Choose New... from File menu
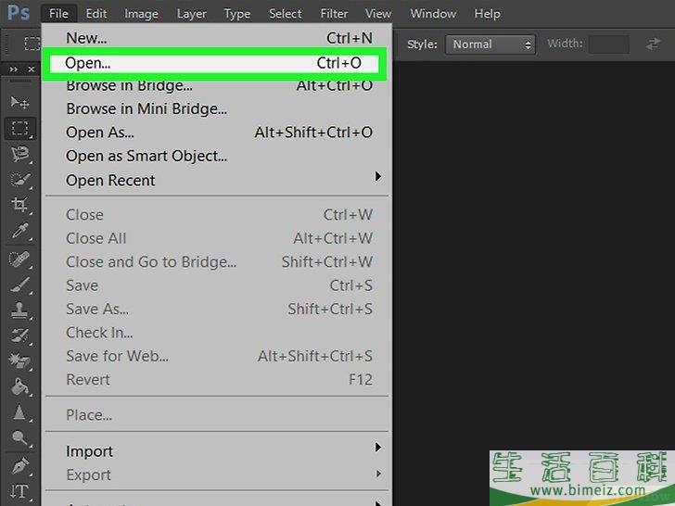Image resolution: width=675 pixels, height=506 pixels. 219,38
